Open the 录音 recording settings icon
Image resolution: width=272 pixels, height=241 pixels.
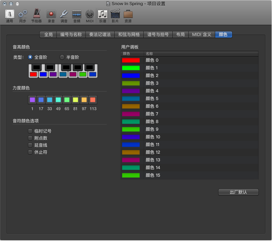[x=51, y=14]
